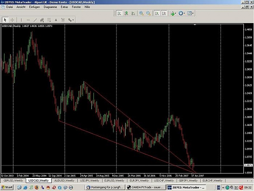Toggle chart auto scroll
This screenshot has width=254, height=191.
click(x=157, y=13)
